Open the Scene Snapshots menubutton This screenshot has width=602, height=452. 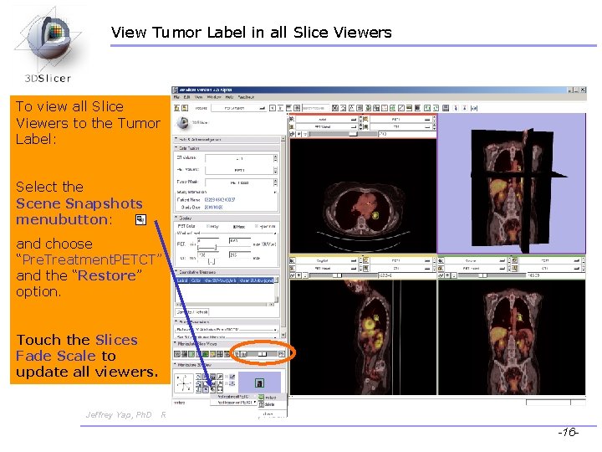click(212, 389)
